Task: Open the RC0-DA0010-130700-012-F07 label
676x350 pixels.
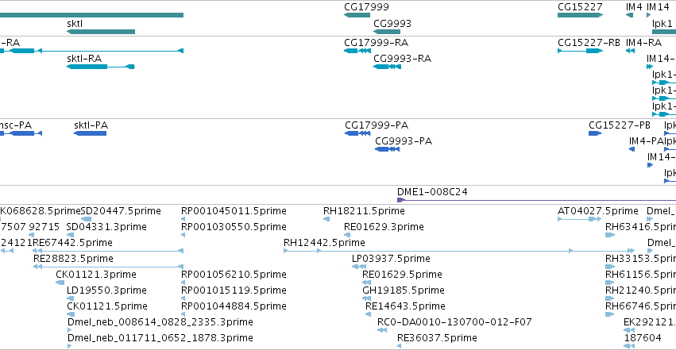Action: tap(454, 322)
